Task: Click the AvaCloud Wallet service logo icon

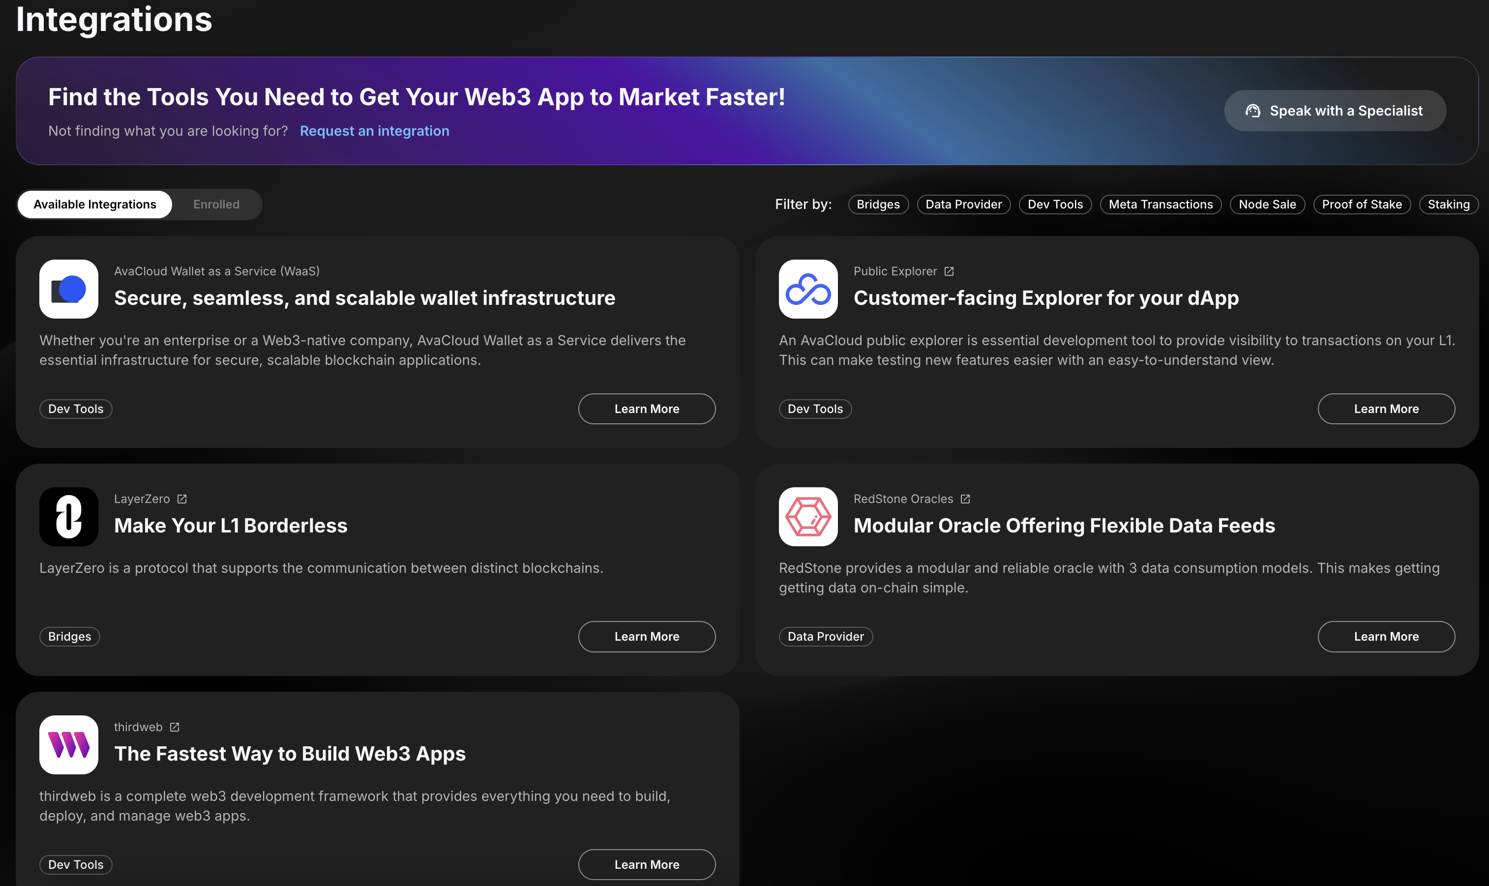Action: click(69, 289)
